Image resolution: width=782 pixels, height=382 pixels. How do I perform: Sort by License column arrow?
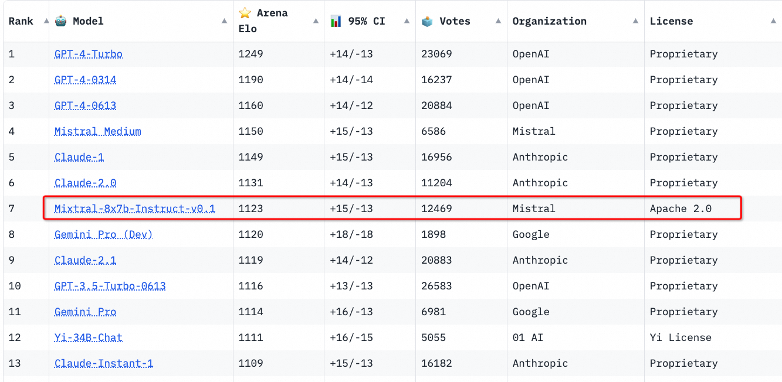click(773, 21)
